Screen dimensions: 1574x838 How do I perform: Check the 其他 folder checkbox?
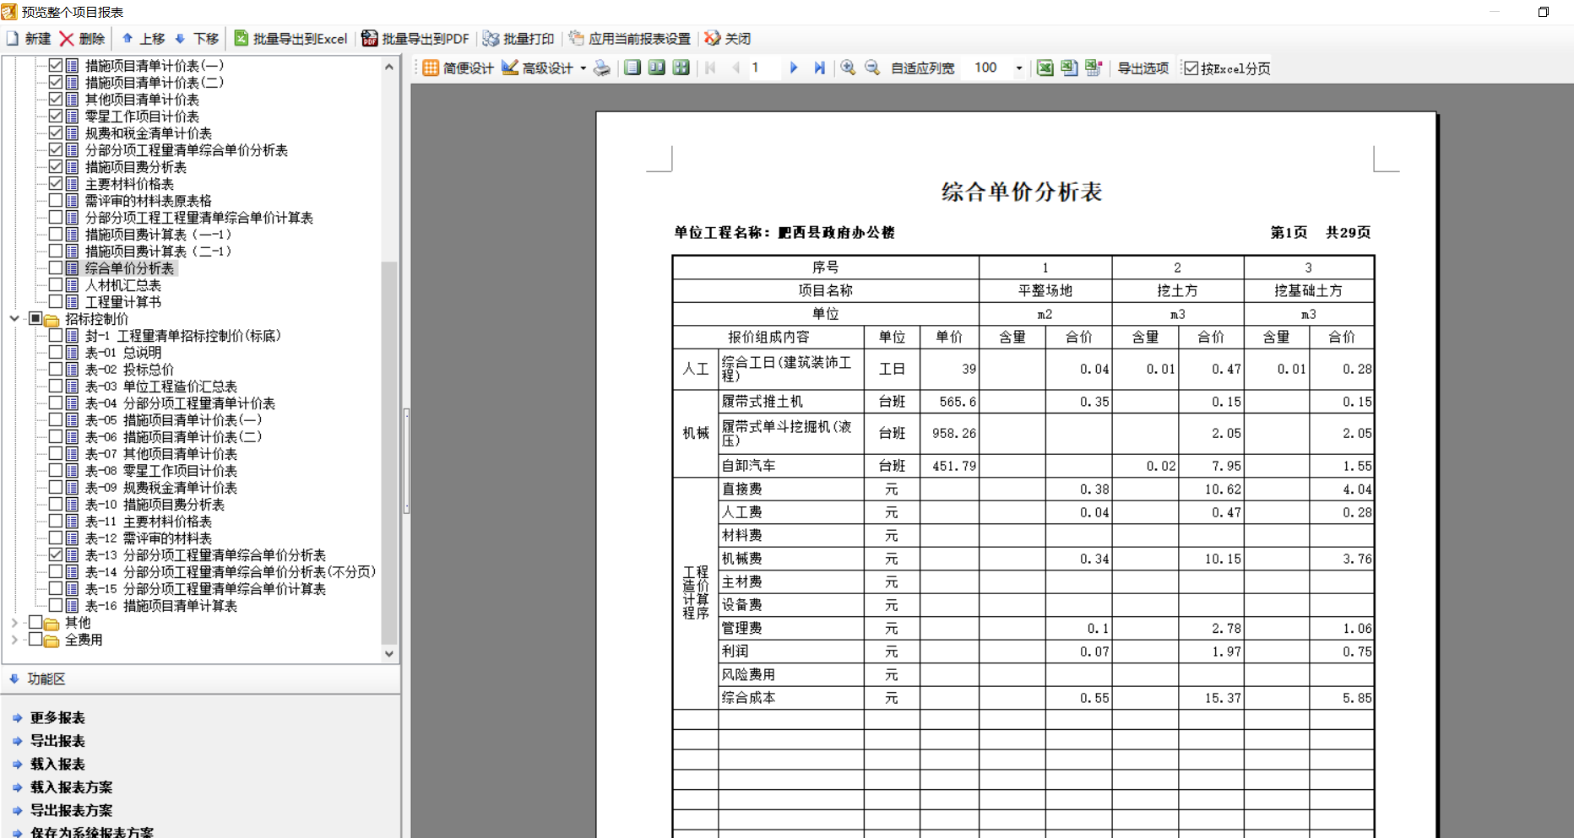[35, 622]
